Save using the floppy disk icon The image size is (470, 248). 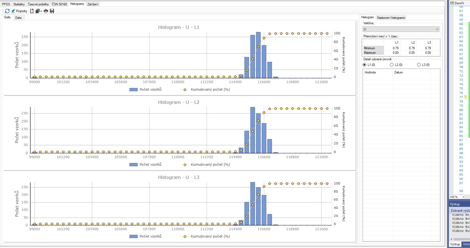(52, 11)
